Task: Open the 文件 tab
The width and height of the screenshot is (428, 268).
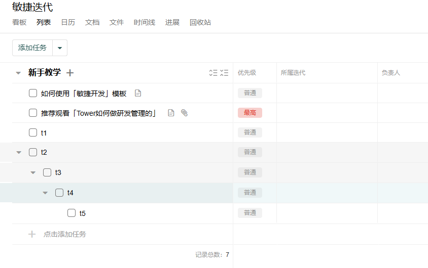Action: [117, 22]
